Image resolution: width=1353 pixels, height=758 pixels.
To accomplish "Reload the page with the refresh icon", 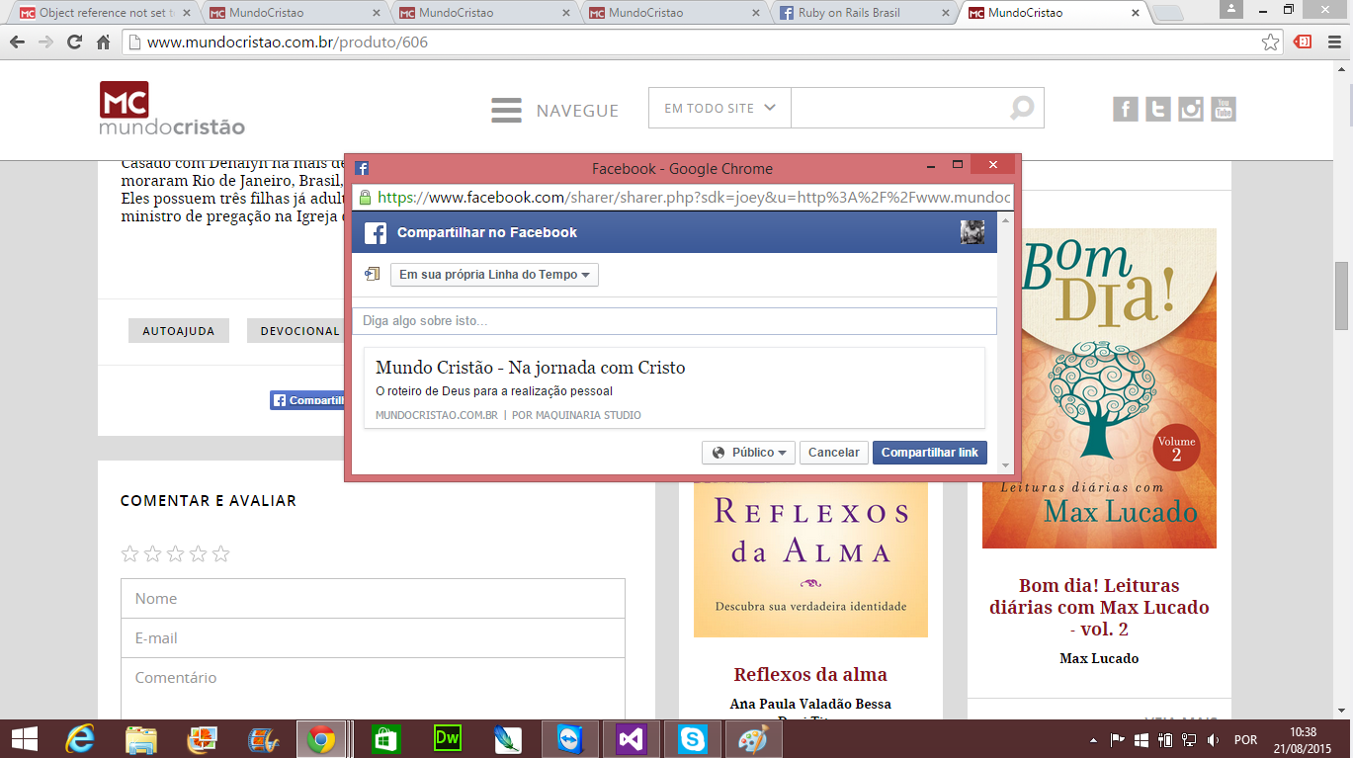I will pos(74,42).
